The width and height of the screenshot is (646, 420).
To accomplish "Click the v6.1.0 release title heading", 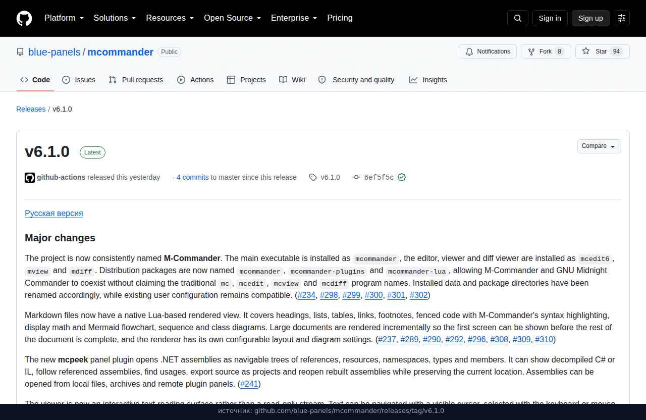I will pyautogui.click(x=47, y=152).
